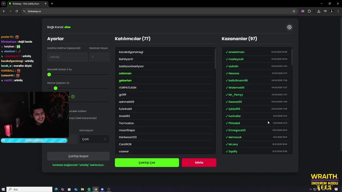Open the media controls icon
The height and width of the screenshot is (192, 342).
[325, 11]
